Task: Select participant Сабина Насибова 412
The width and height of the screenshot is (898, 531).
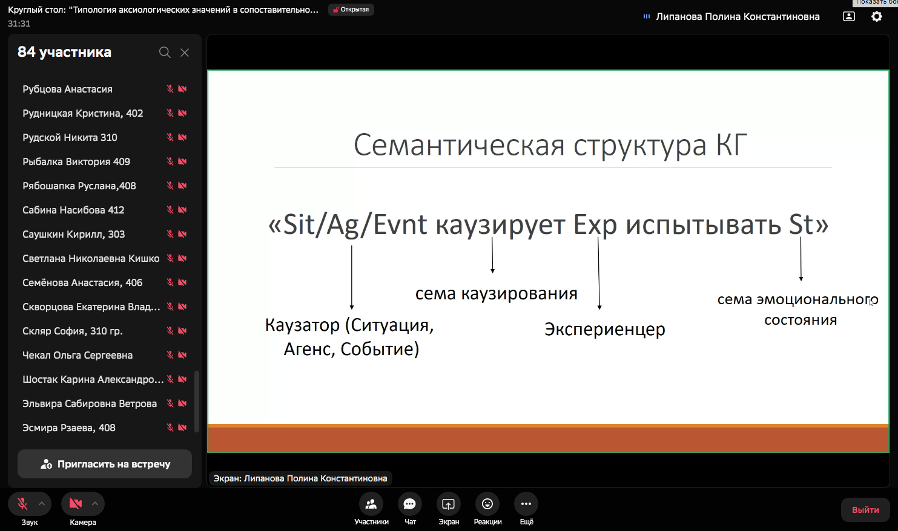Action: pyautogui.click(x=73, y=210)
